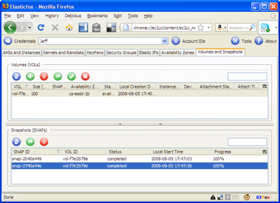Viewport: 280px width, 203px height.
Task: Switch to AMIs and Instances tab
Action: coord(22,52)
